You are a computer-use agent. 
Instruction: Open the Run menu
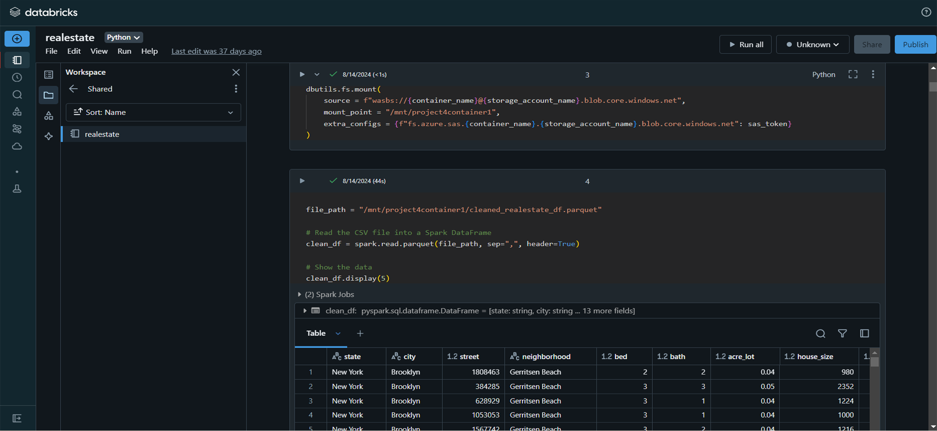click(x=124, y=51)
